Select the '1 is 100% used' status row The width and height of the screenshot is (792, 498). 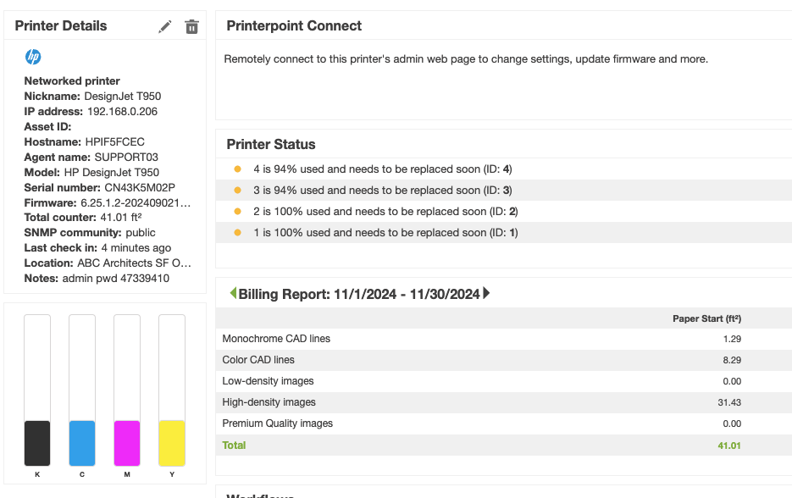504,233
